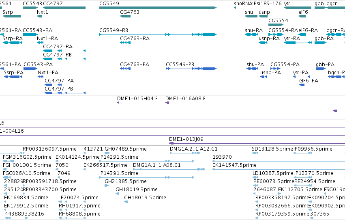345x220 pixels.
Task: Select EST 193970 label
Action: pos(222,157)
